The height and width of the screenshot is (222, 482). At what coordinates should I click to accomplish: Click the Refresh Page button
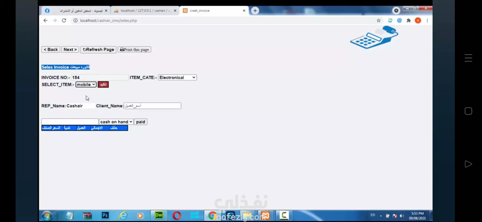coord(98,50)
